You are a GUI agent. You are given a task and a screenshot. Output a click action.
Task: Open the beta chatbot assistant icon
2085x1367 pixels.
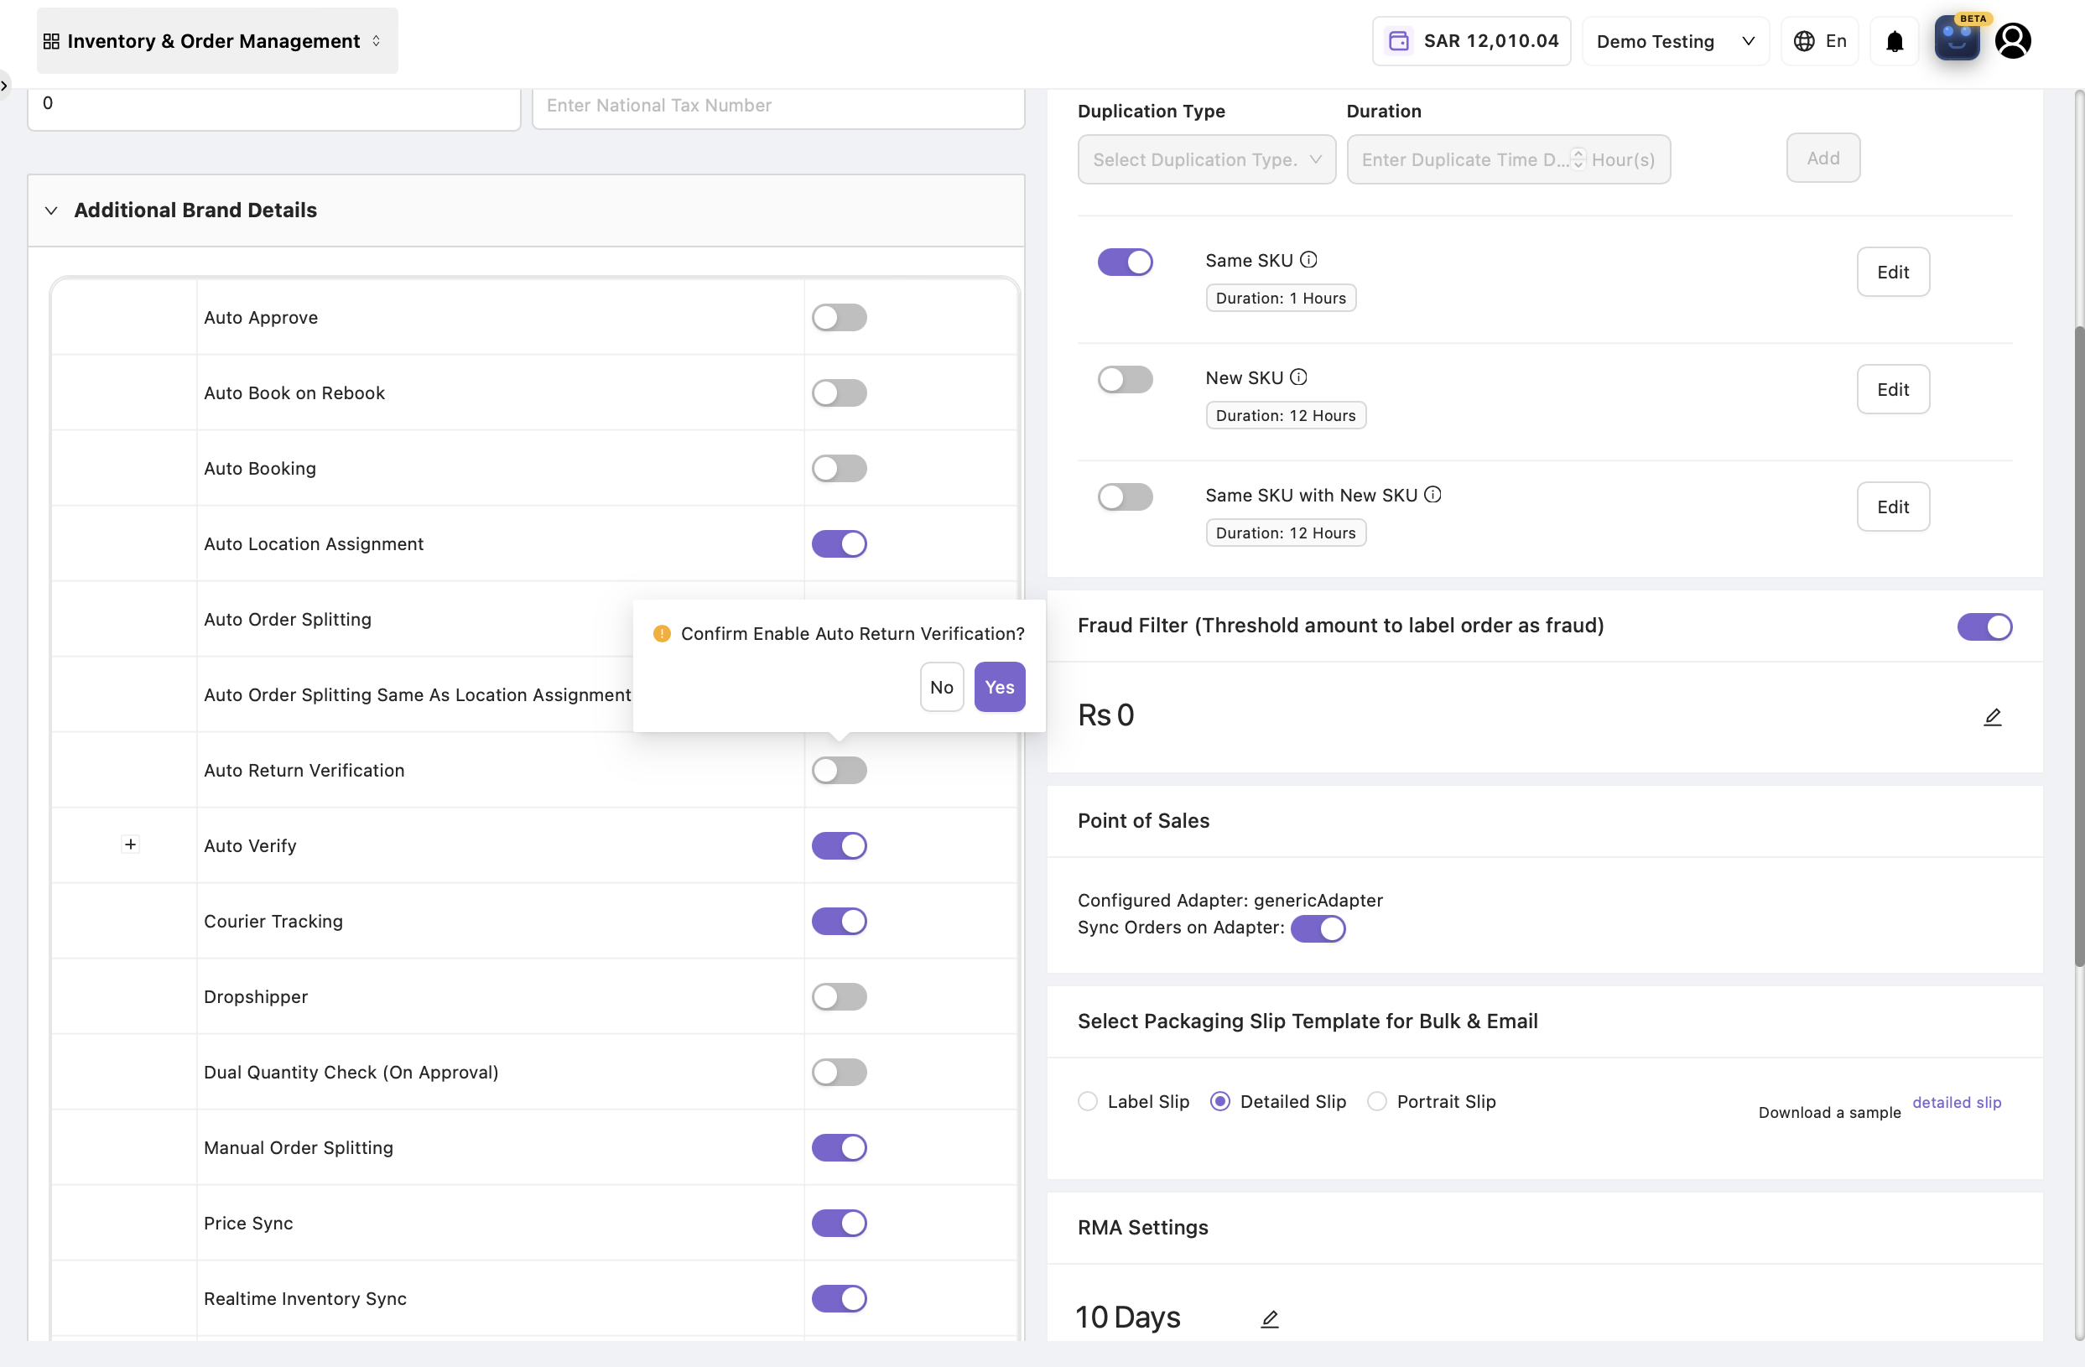(1956, 39)
